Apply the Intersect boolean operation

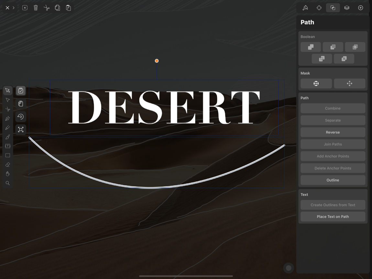coord(355,47)
